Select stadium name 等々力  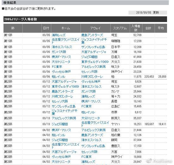coord(116,96)
